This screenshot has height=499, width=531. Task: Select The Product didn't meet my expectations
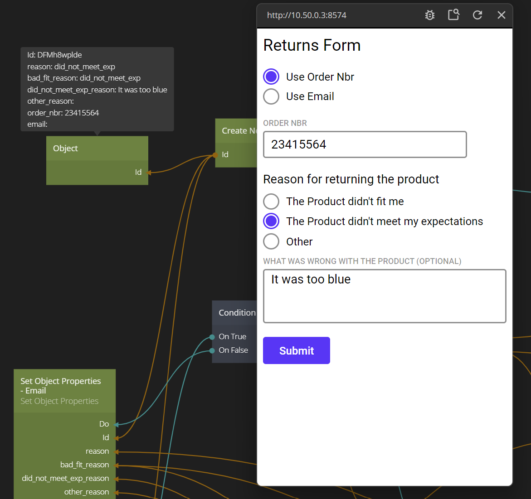point(271,221)
